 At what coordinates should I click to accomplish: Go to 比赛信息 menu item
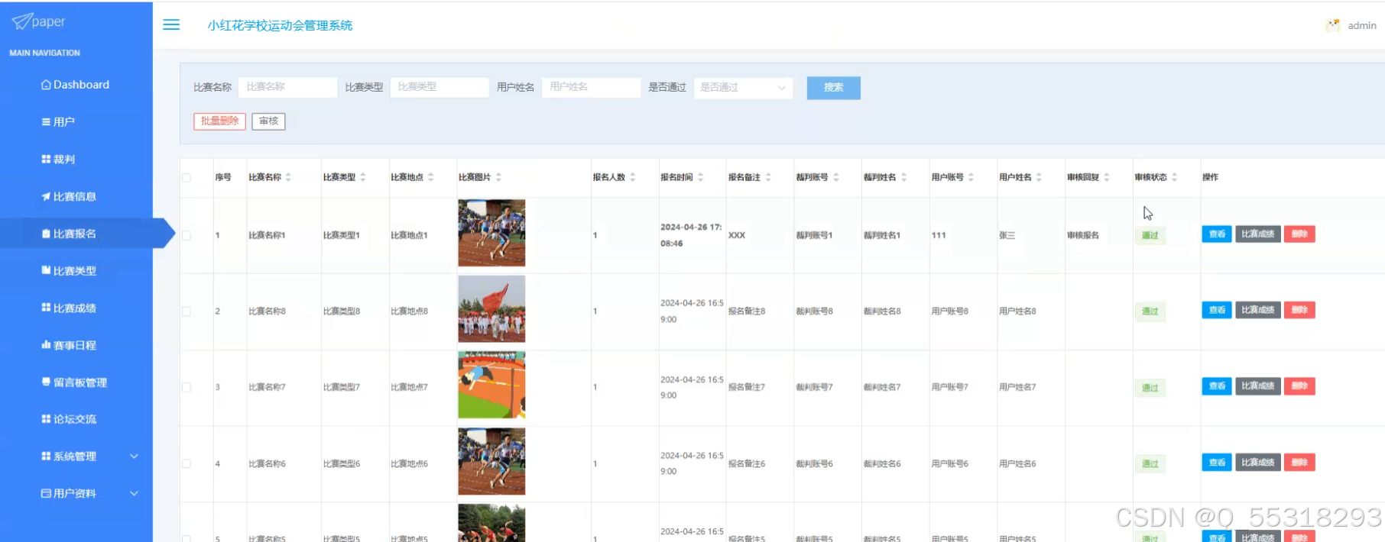tap(75, 197)
